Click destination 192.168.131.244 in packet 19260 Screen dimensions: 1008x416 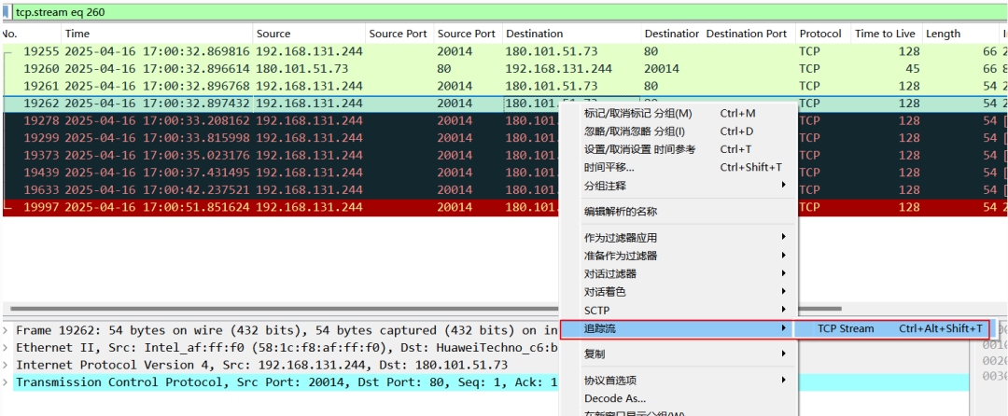click(559, 68)
